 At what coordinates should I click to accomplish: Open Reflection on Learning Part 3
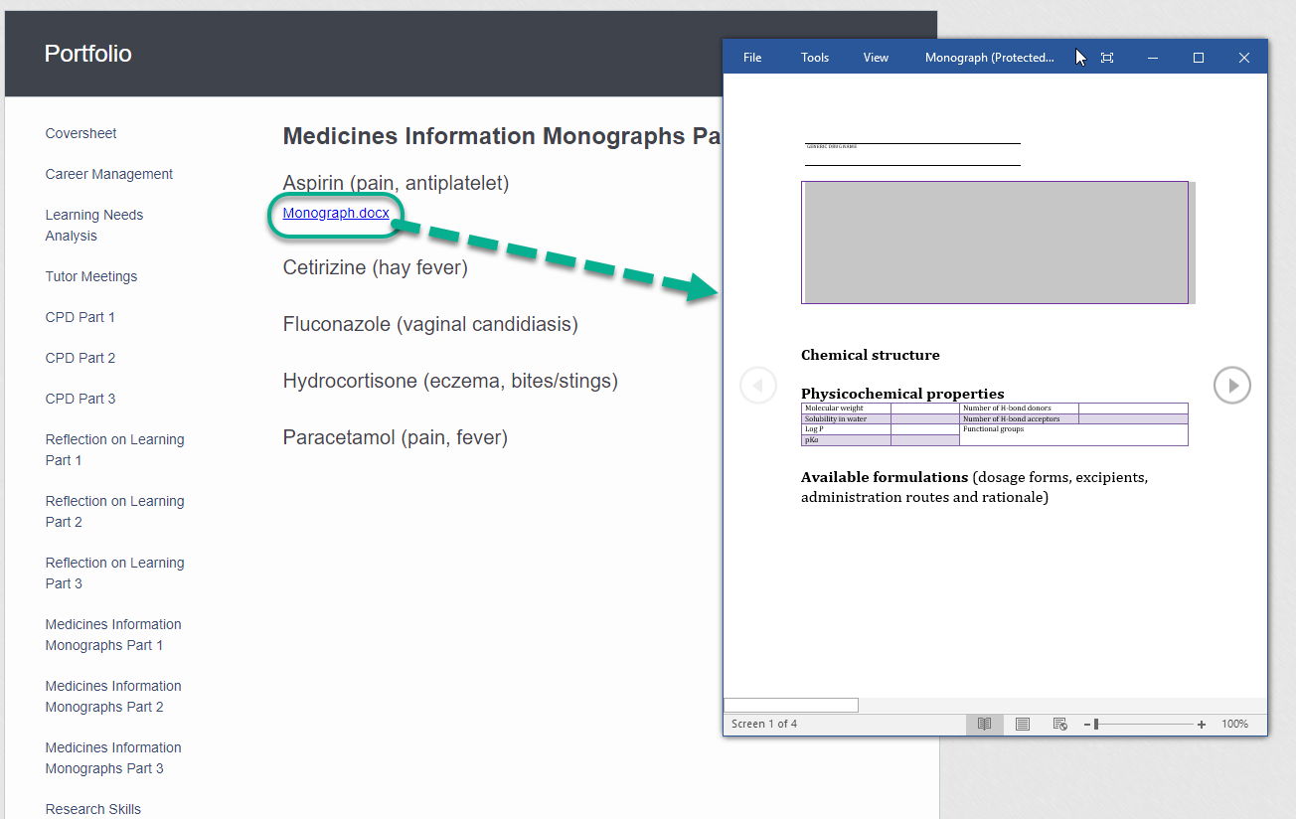point(115,573)
